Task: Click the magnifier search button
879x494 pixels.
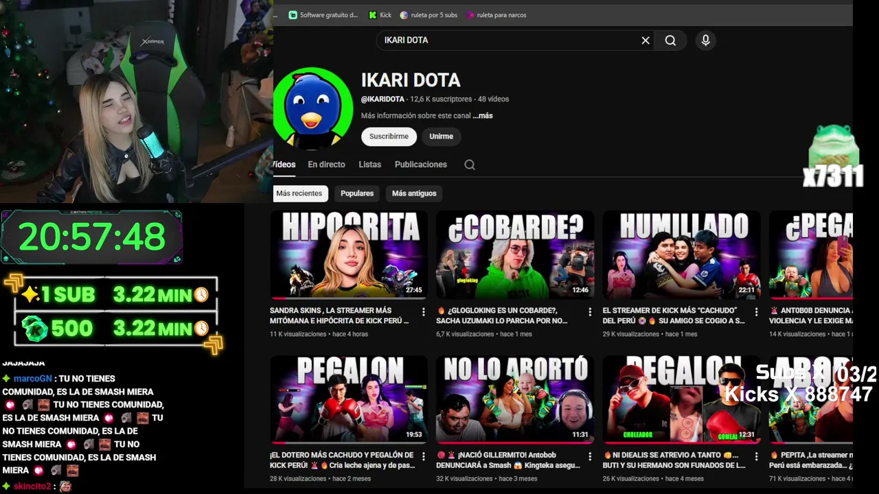Action: [x=670, y=40]
